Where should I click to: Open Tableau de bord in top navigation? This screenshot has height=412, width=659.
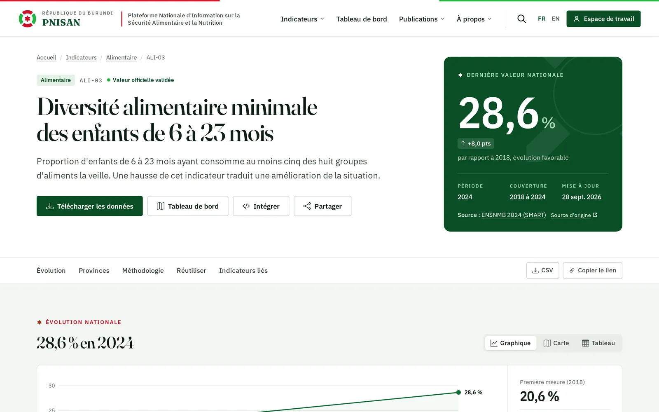[x=362, y=19]
